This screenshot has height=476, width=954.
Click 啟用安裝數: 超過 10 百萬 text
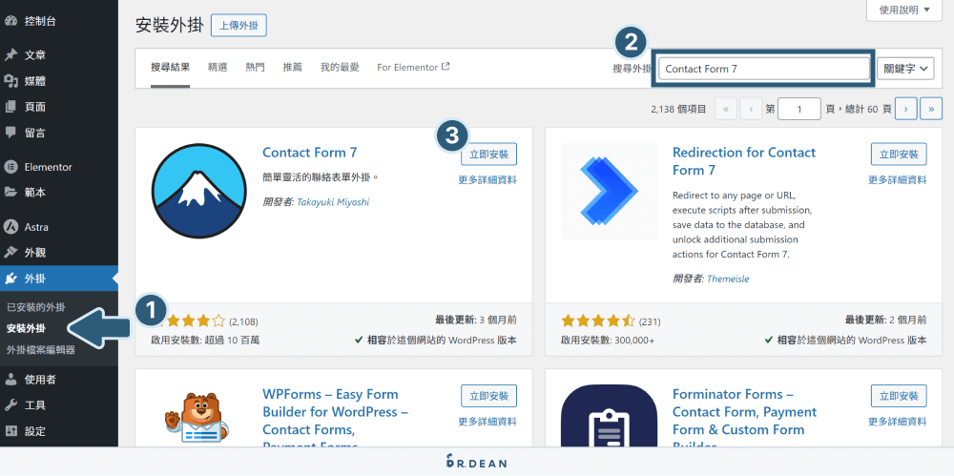click(x=205, y=341)
